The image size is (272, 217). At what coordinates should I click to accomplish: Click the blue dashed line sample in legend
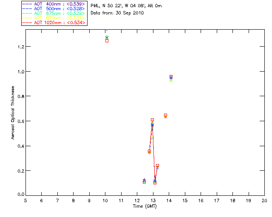pos(27,8)
